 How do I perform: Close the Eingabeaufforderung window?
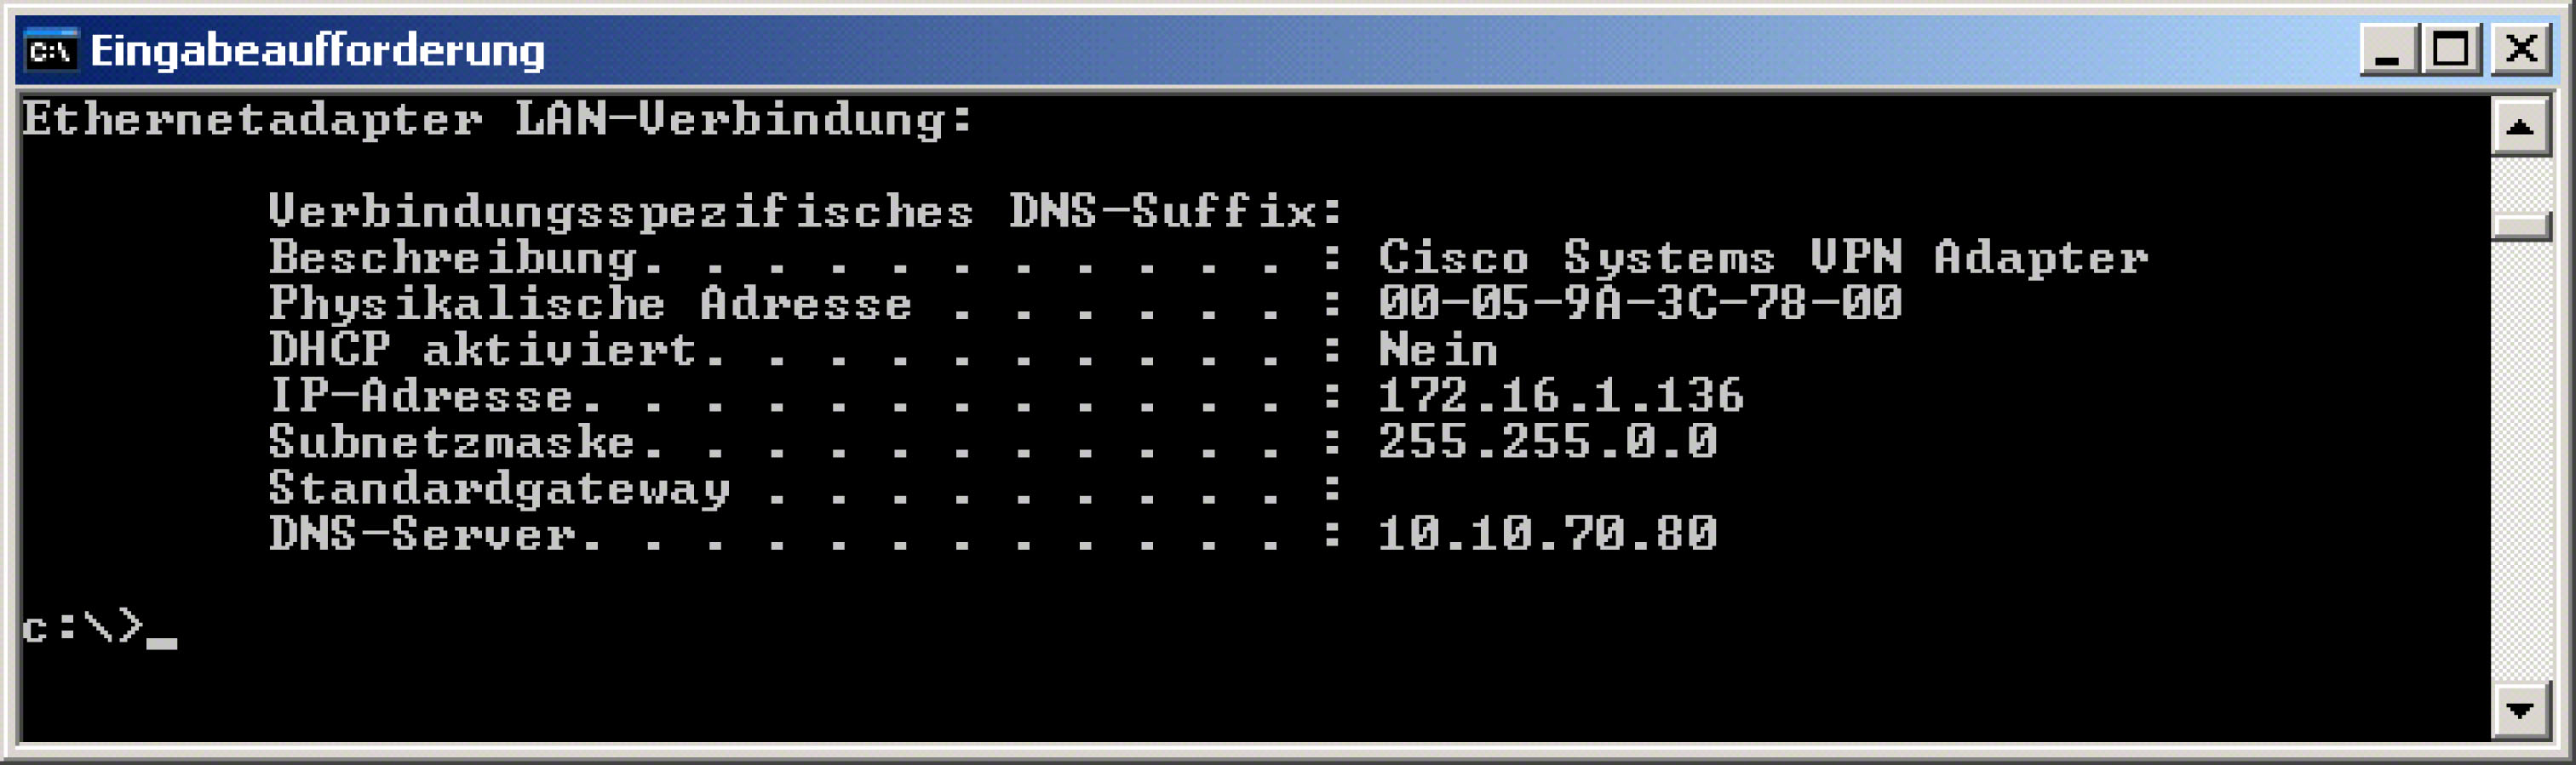[x=2521, y=50]
